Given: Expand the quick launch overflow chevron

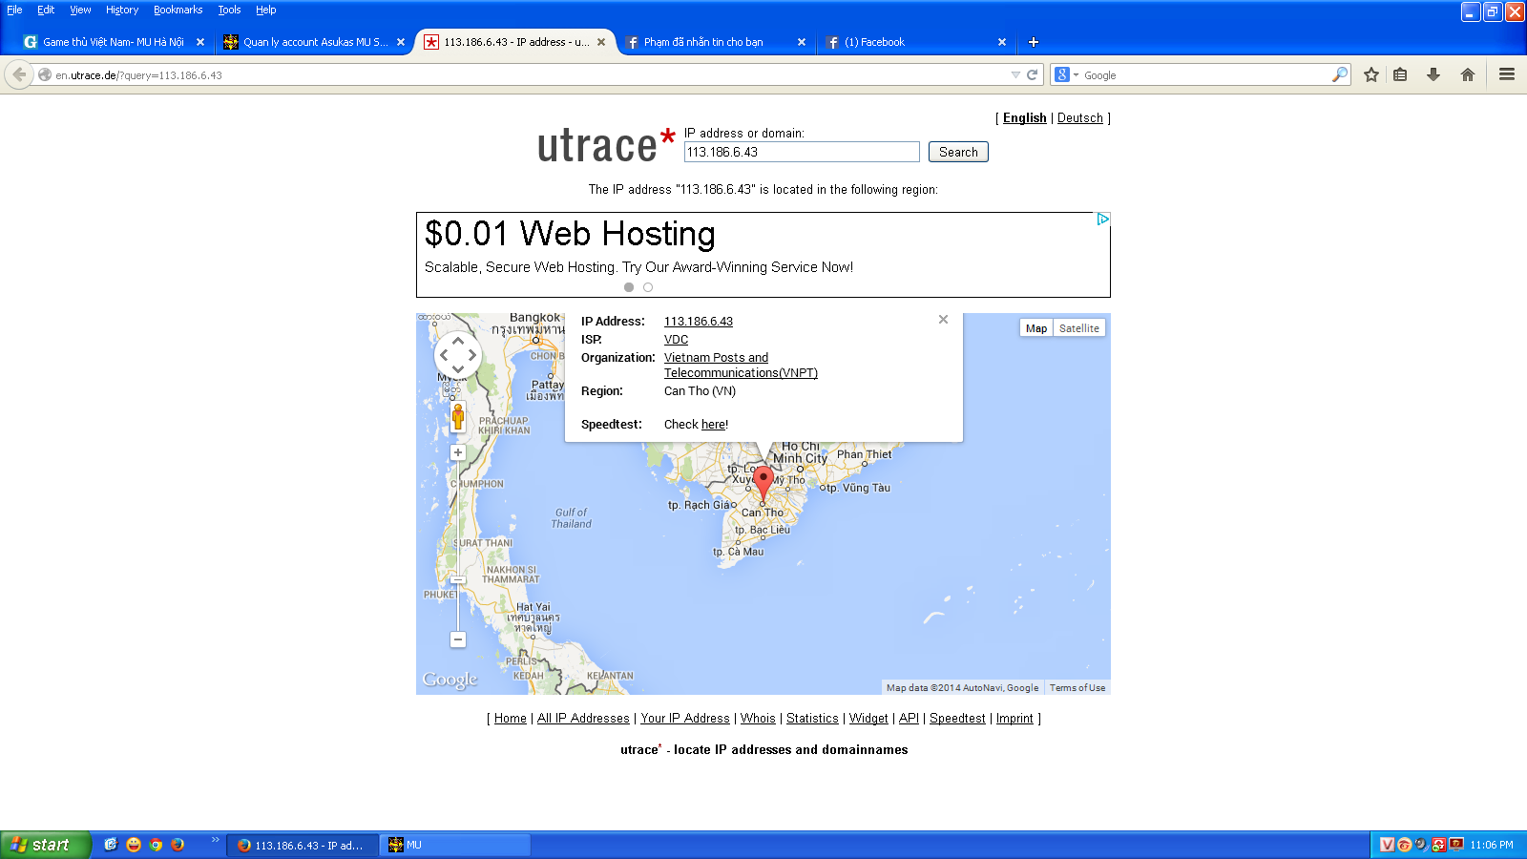Looking at the screenshot, I should [216, 840].
